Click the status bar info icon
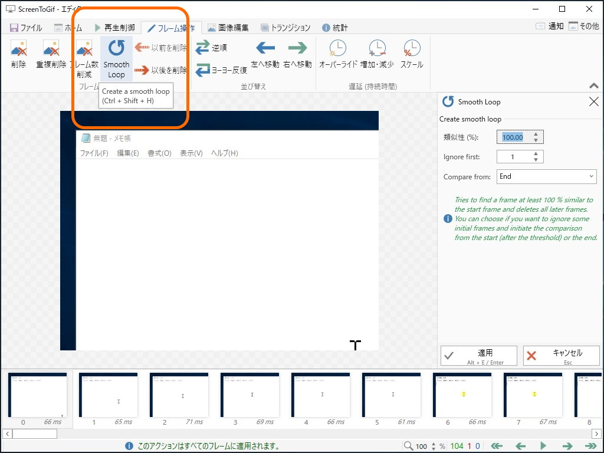 129,446
